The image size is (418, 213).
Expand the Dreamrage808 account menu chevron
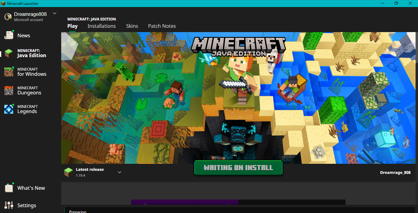(55, 13)
